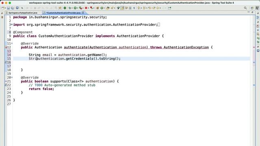Click the TODO comment on line 22
The width and height of the screenshot is (260, 146).
[62, 85]
